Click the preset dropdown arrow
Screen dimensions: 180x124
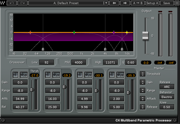[x=106, y=3]
